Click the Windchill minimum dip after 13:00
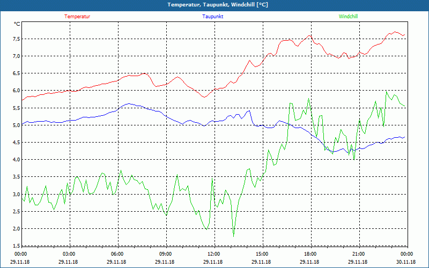 pos(233,236)
